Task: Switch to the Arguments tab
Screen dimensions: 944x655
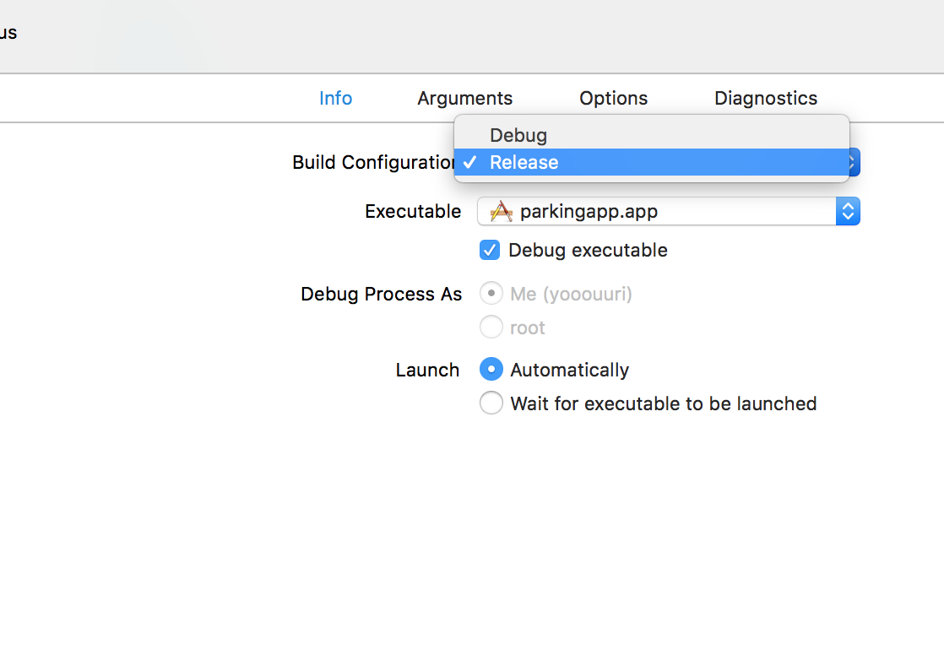Action: (x=464, y=98)
